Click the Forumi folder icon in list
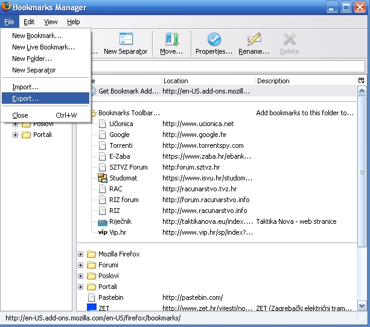This screenshot has width=370, height=327. point(91,265)
